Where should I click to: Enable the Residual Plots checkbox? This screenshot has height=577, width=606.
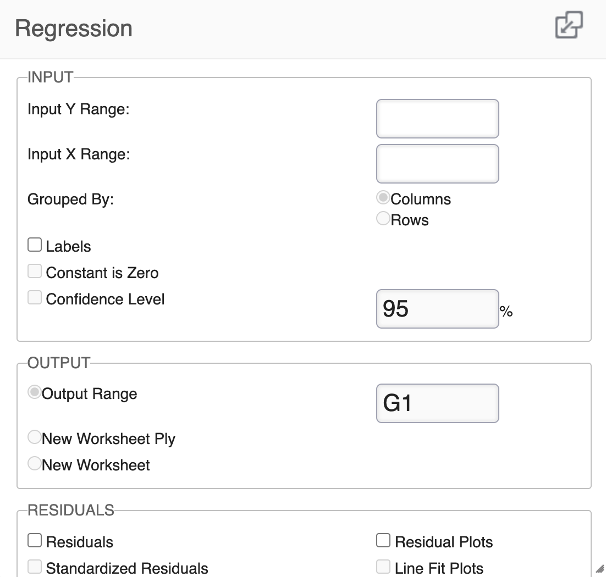coord(383,541)
